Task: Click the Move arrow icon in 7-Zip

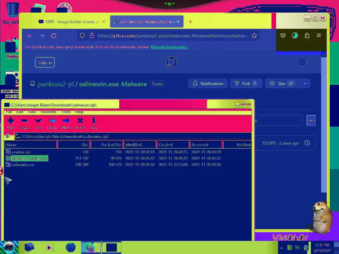Action: click(x=66, y=120)
